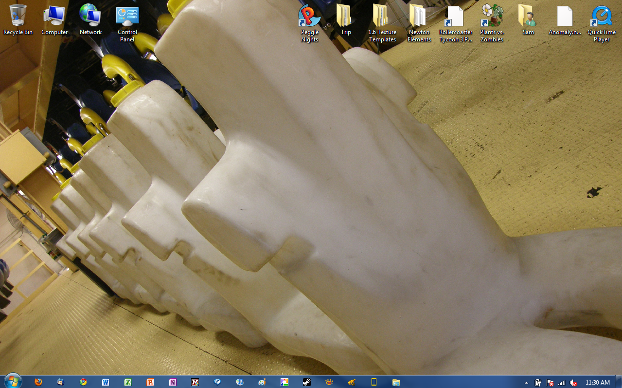The width and height of the screenshot is (622, 388).
Task: Launch the Peggle Nights shortcut
Action: click(x=309, y=23)
